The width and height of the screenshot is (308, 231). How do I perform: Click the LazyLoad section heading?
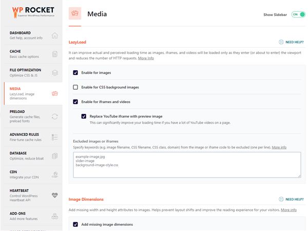(78, 42)
